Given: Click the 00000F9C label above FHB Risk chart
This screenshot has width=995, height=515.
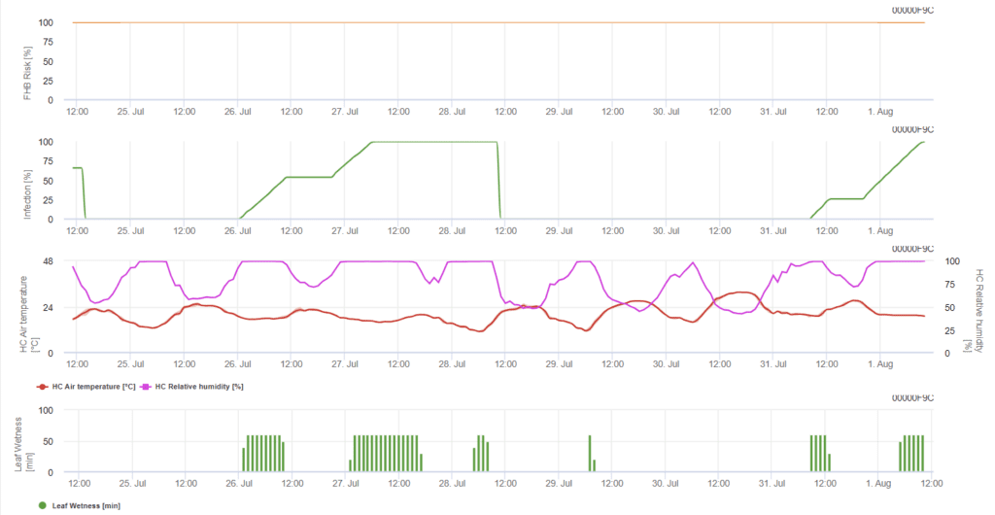Looking at the screenshot, I should pyautogui.click(x=911, y=10).
